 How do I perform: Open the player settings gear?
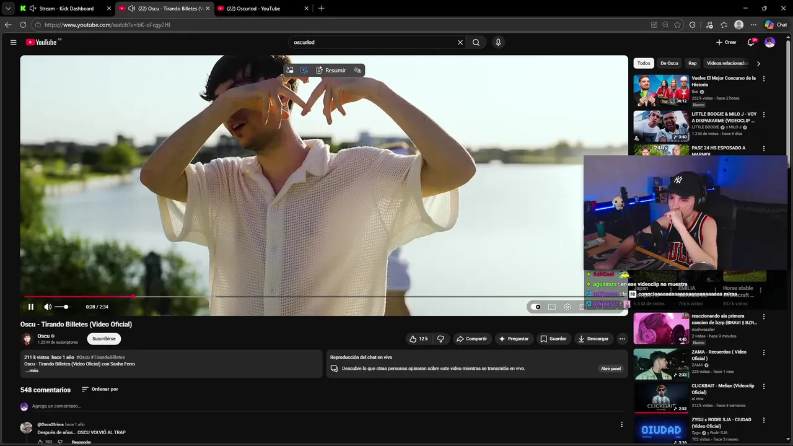[567, 307]
